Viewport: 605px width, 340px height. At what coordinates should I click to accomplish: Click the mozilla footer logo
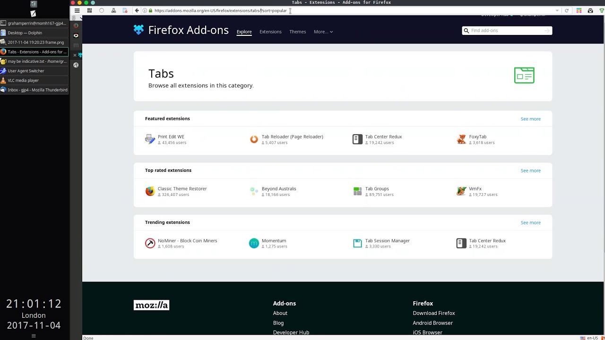(x=151, y=305)
